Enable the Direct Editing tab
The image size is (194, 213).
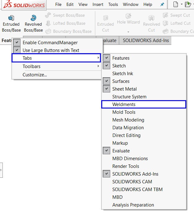click(144, 135)
